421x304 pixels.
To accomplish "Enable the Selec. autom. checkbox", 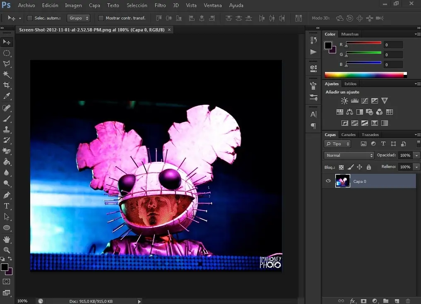I will pyautogui.click(x=30, y=18).
